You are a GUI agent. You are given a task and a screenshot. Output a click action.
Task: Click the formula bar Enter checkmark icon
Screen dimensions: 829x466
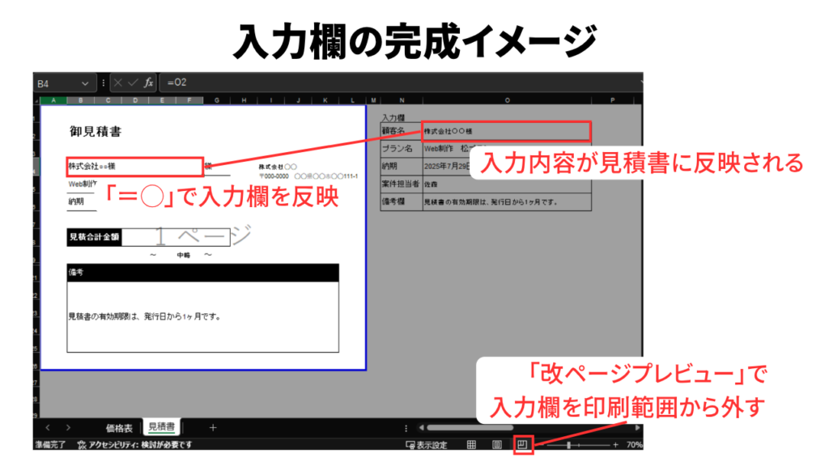coord(133,83)
